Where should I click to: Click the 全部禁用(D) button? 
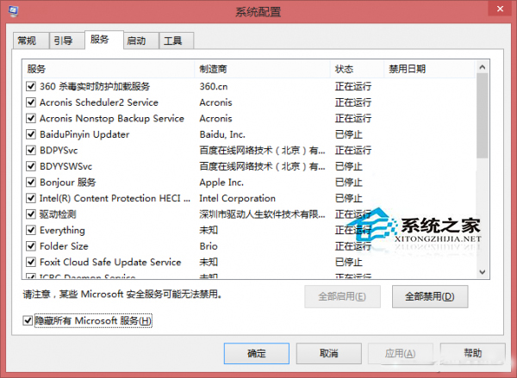(x=430, y=296)
